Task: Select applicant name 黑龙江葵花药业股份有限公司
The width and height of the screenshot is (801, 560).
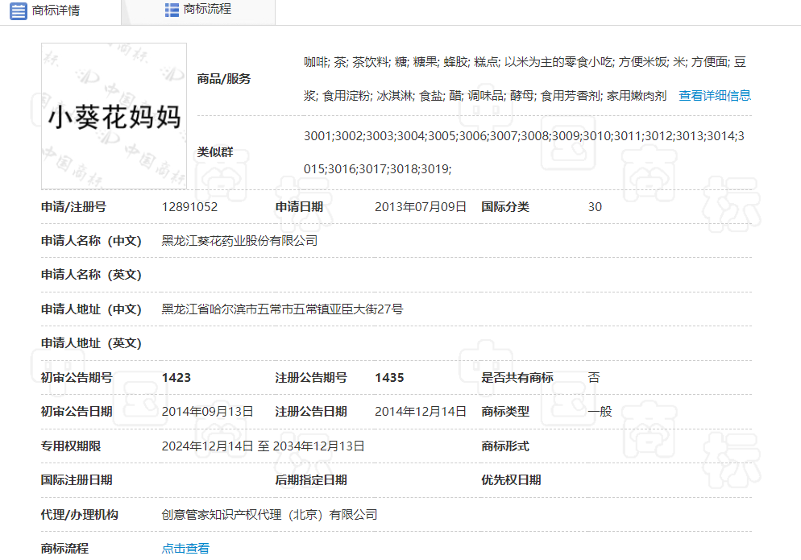Action: click(239, 241)
